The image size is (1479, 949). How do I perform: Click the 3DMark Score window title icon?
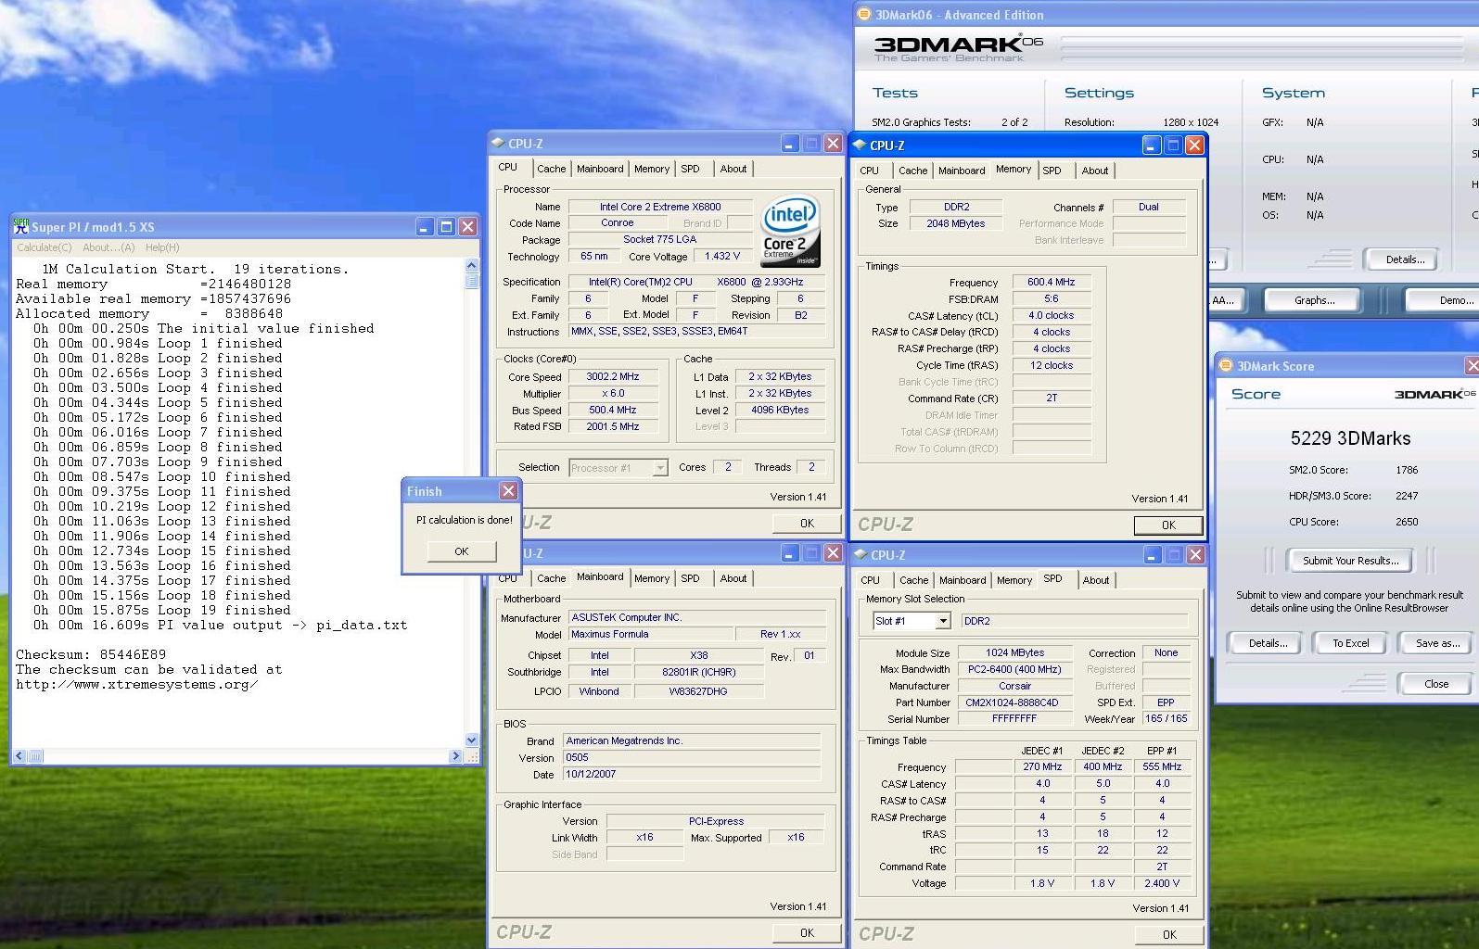tap(1226, 366)
